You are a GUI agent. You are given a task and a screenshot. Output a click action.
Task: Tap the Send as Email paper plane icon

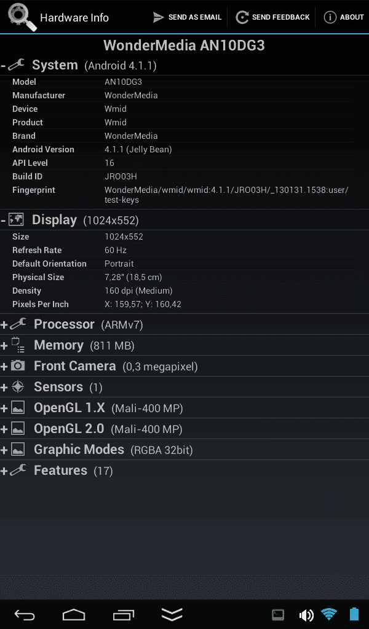[x=159, y=17]
